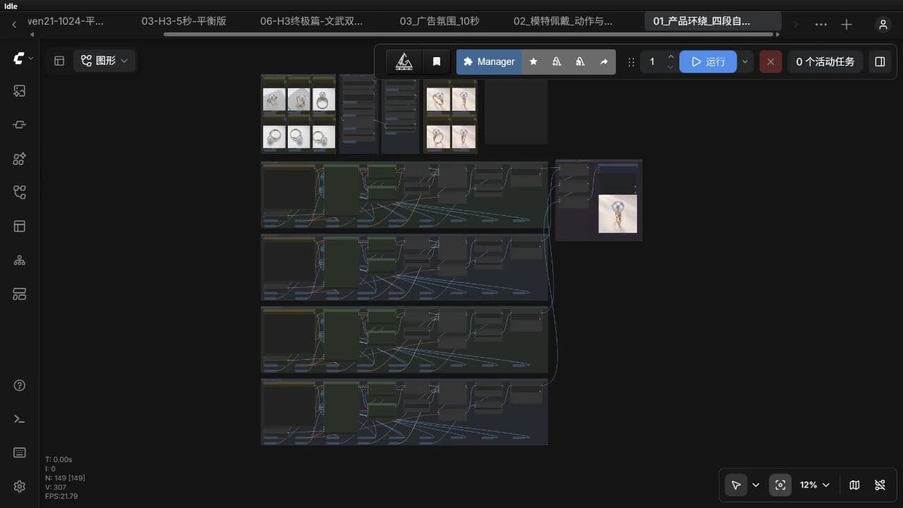
Task: Switch to 03_广告氛围_10秒 tab
Action: coord(440,21)
